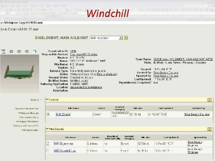Select Workspace Structure in left navigation
The width and height of the screenshot is (215, 161).
[29, 113]
